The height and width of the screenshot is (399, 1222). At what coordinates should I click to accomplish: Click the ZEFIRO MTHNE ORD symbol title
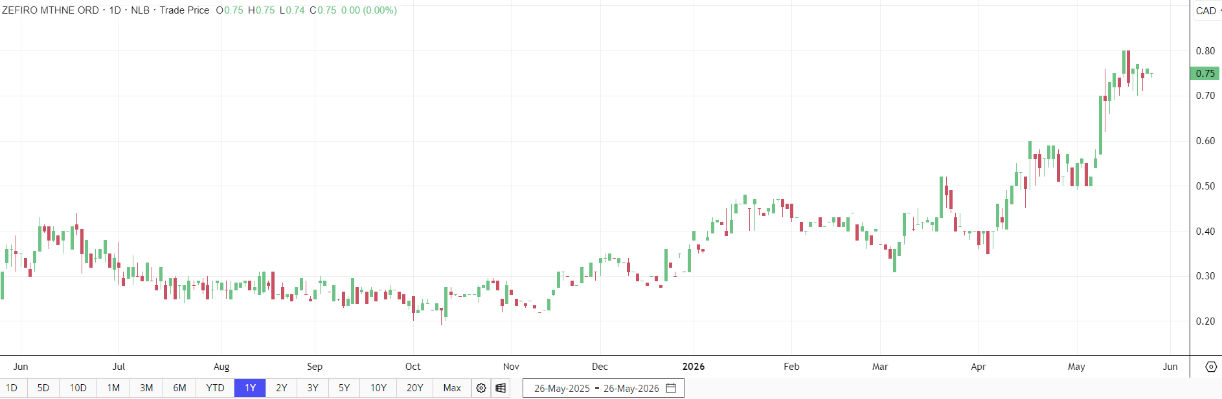coord(51,10)
